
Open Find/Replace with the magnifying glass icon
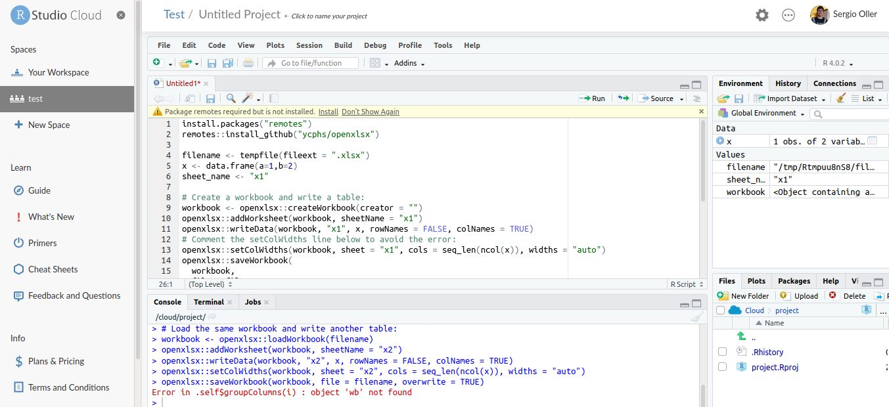point(230,98)
